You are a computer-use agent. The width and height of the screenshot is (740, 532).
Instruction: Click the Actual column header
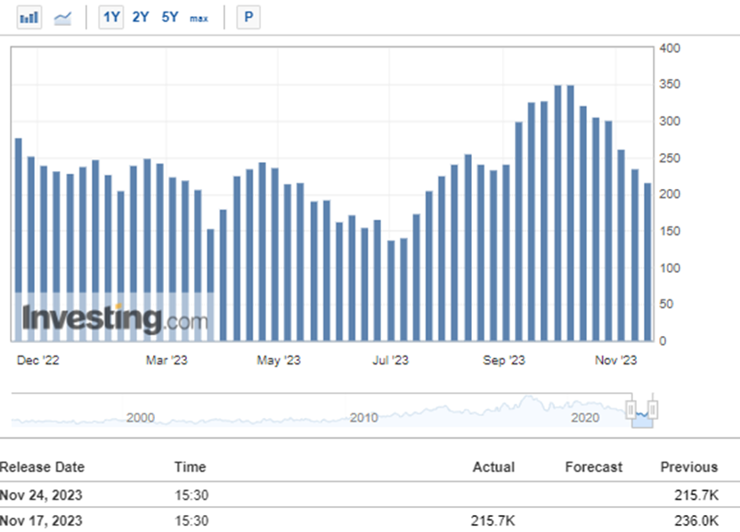point(493,467)
